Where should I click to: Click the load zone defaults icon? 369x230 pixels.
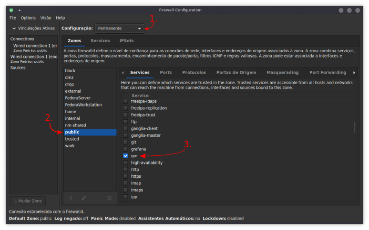(x=110, y=198)
